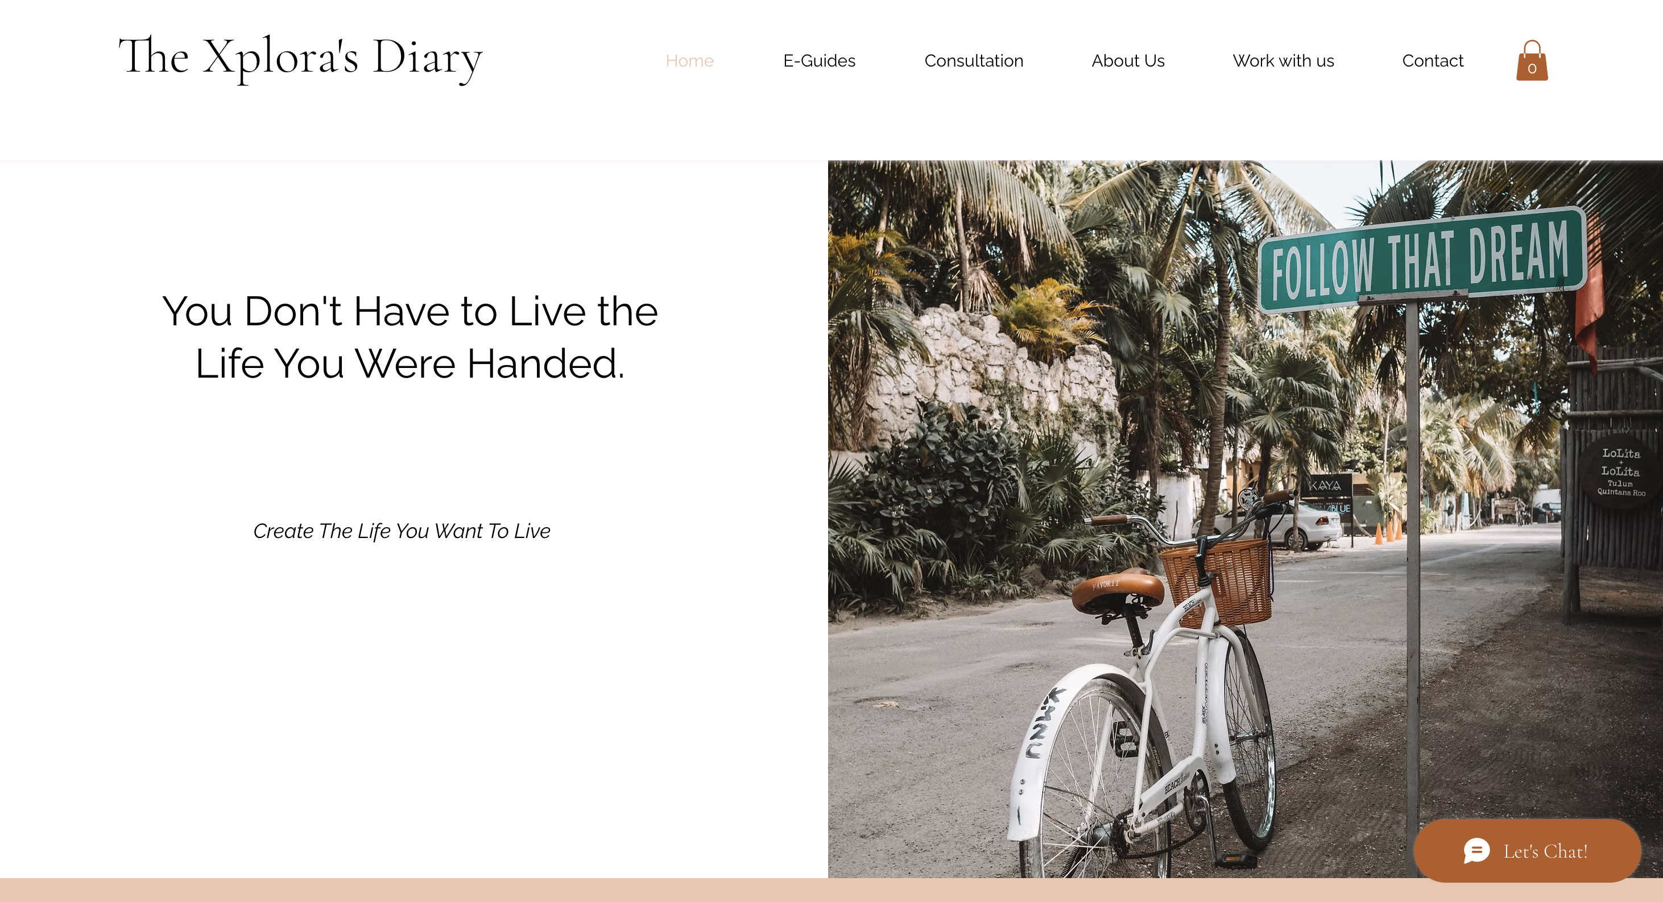
Task: Click the round LoLita Tulum sign
Action: 1619,471
